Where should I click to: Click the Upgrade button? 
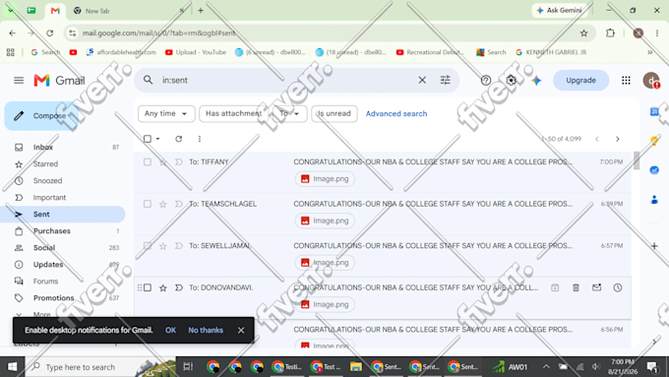coord(580,81)
